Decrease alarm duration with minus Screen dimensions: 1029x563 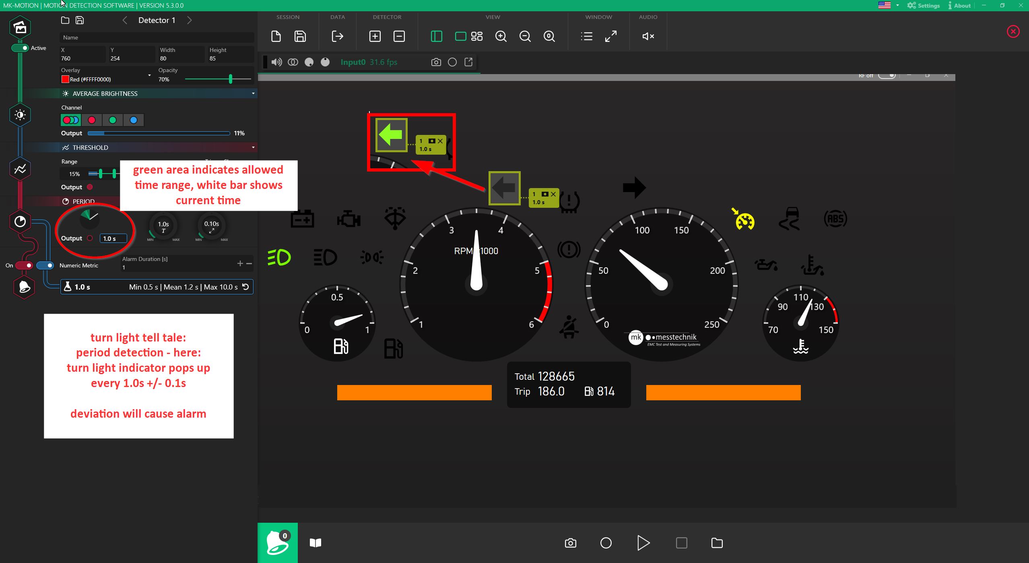click(249, 263)
